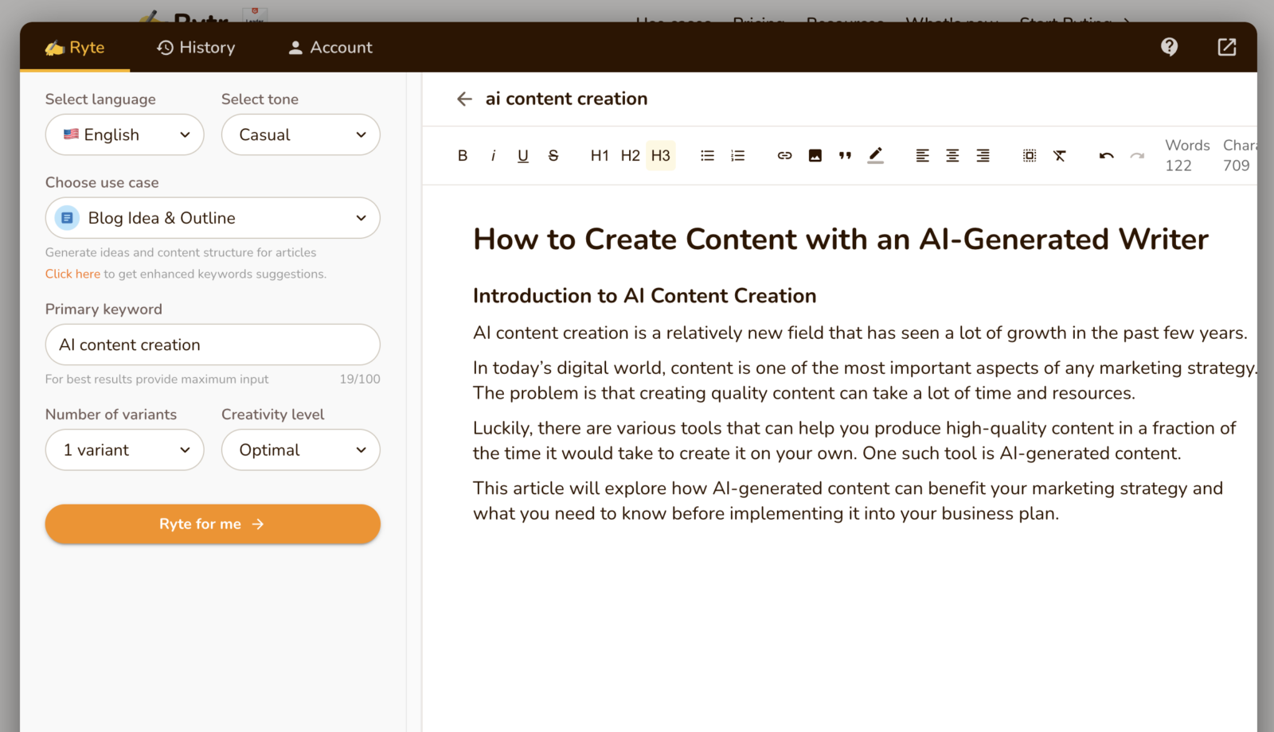This screenshot has width=1274, height=732.
Task: Apply italic formatting
Action: (x=493, y=156)
